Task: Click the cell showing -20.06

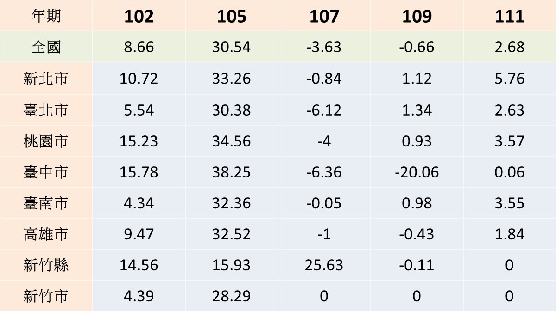Action: click(x=417, y=172)
